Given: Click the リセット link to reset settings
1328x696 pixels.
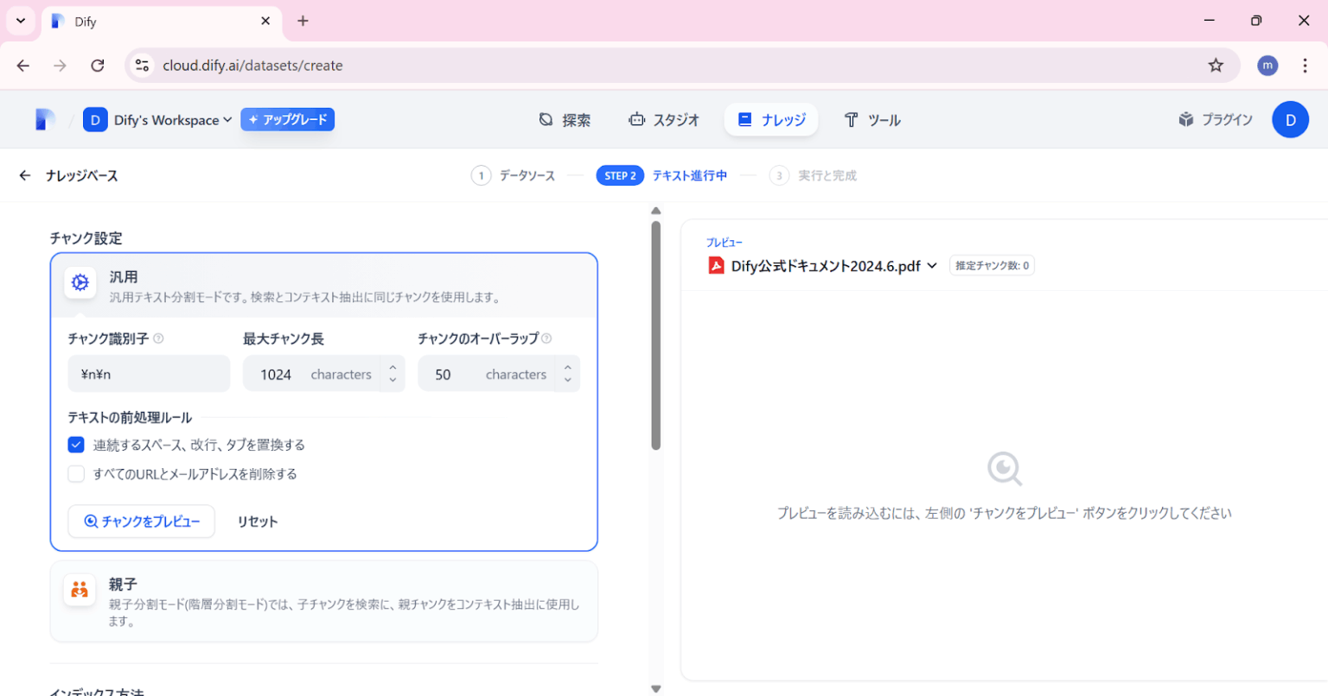Looking at the screenshot, I should coord(257,522).
